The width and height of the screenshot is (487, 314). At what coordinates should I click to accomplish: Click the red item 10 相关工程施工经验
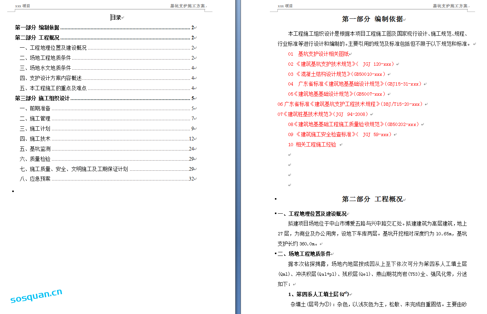pyautogui.click(x=312, y=144)
